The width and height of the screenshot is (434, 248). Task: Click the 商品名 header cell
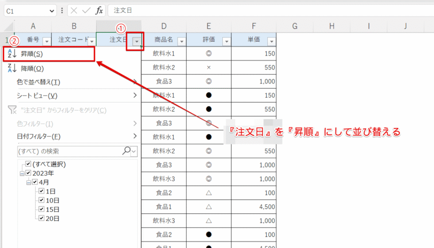(164, 40)
